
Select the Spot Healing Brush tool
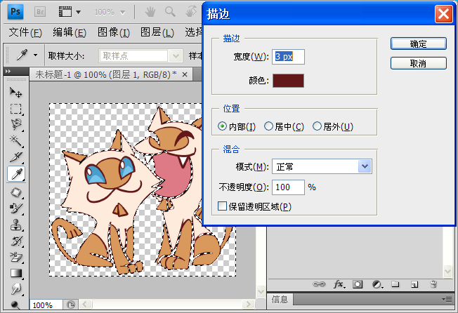tap(15, 192)
